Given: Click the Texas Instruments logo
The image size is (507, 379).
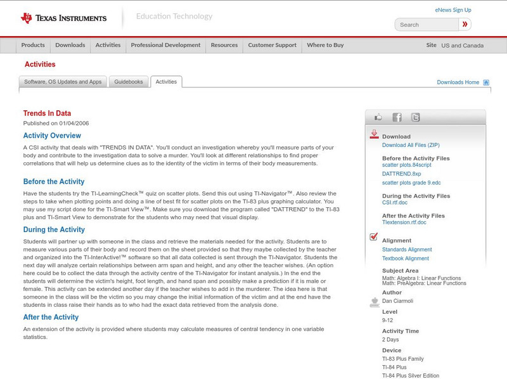Looking at the screenshot, I should 63,18.
